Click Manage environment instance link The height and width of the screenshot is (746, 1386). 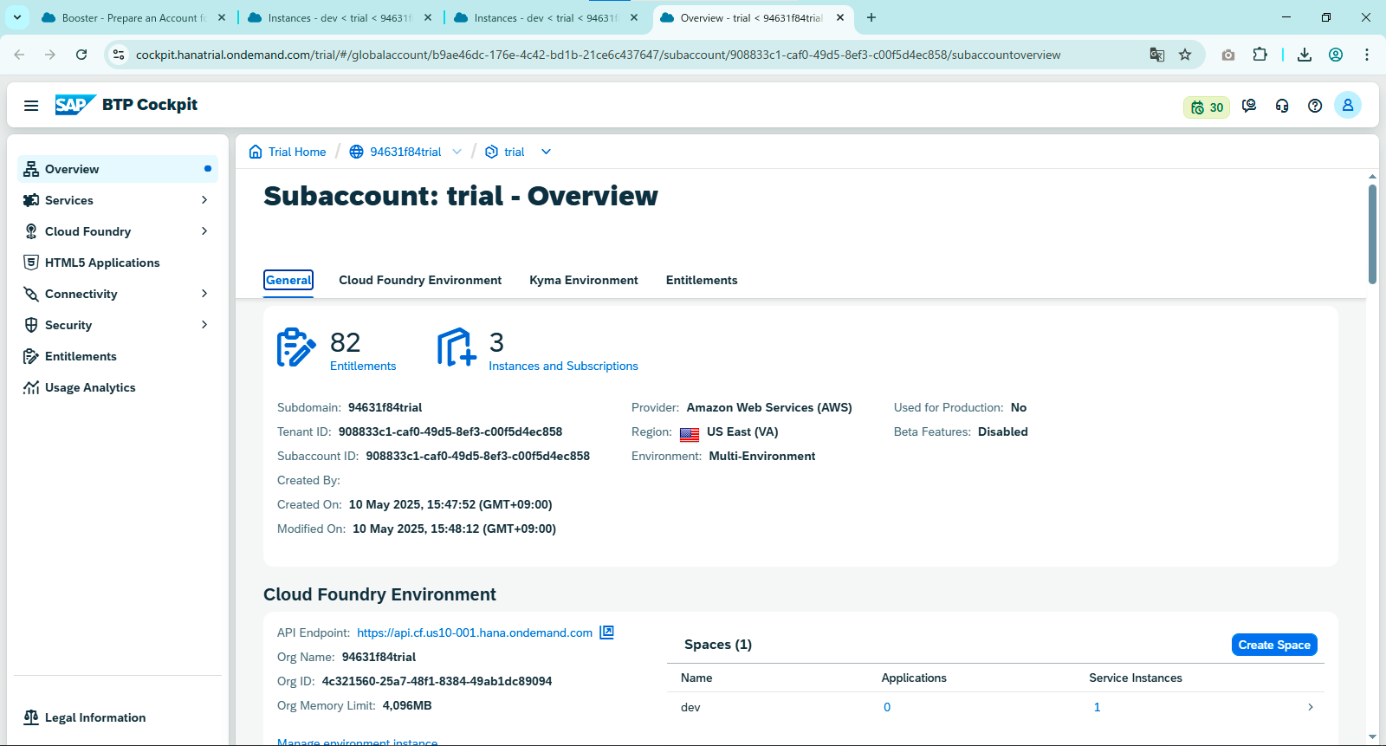pos(357,742)
